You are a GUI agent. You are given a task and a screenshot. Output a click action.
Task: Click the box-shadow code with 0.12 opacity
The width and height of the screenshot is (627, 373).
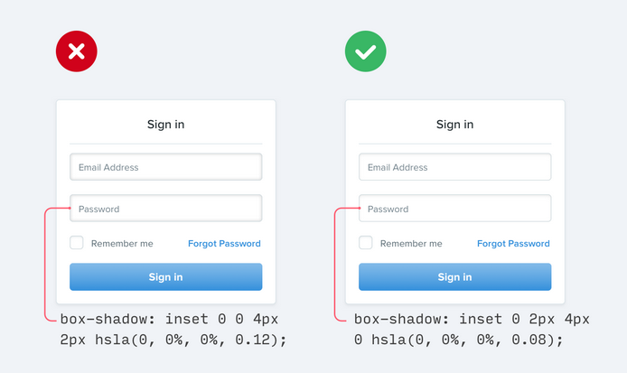(x=173, y=330)
